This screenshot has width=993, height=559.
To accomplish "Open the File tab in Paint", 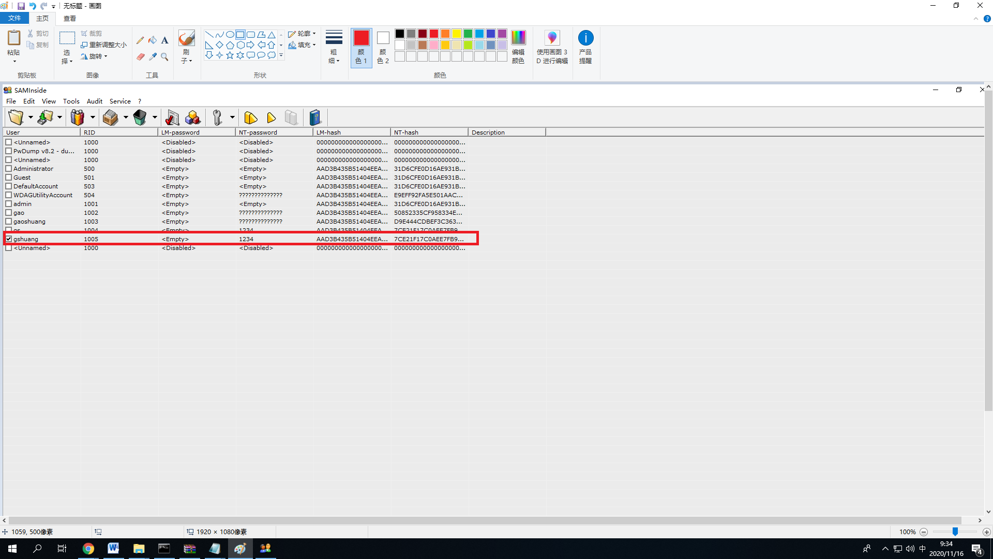I will (14, 18).
